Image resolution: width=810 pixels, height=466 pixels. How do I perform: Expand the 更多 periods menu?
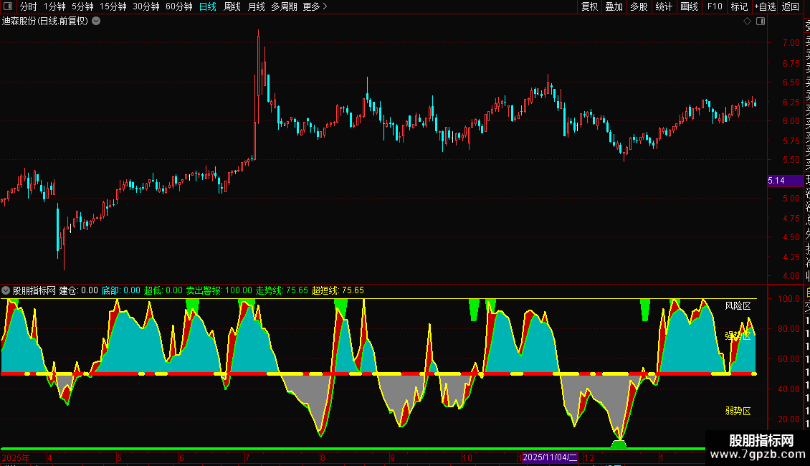315,6
